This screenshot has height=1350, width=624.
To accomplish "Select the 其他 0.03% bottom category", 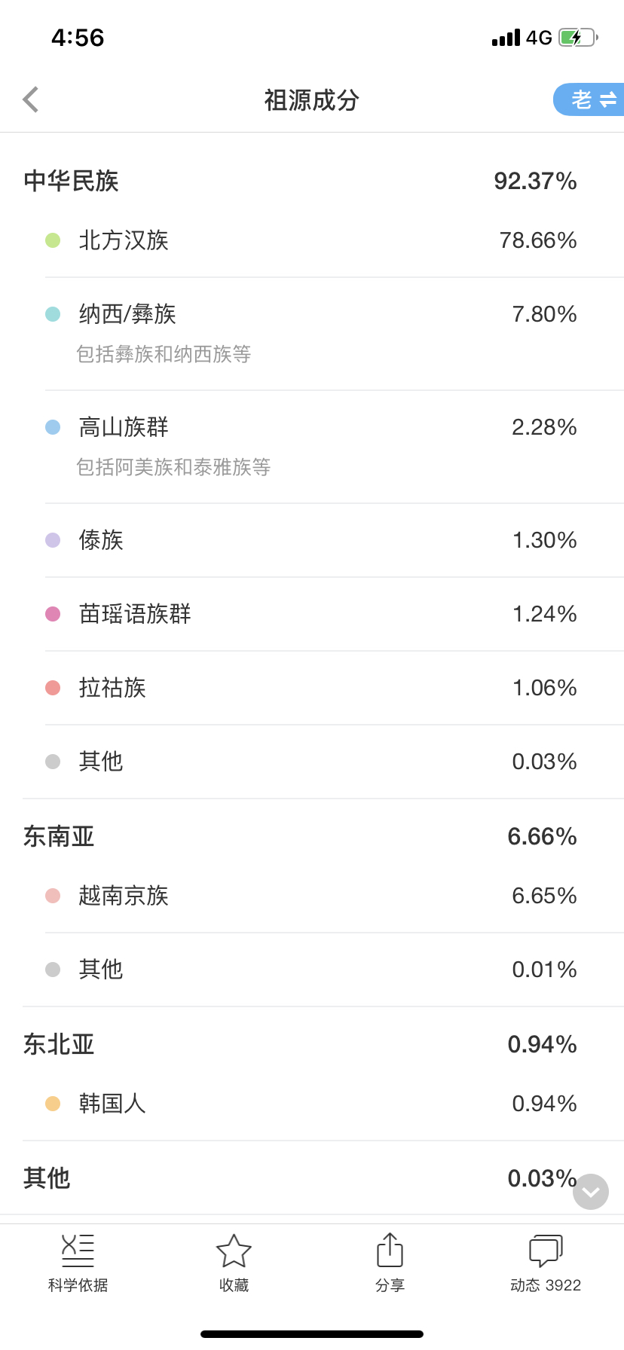I will tap(312, 1178).
